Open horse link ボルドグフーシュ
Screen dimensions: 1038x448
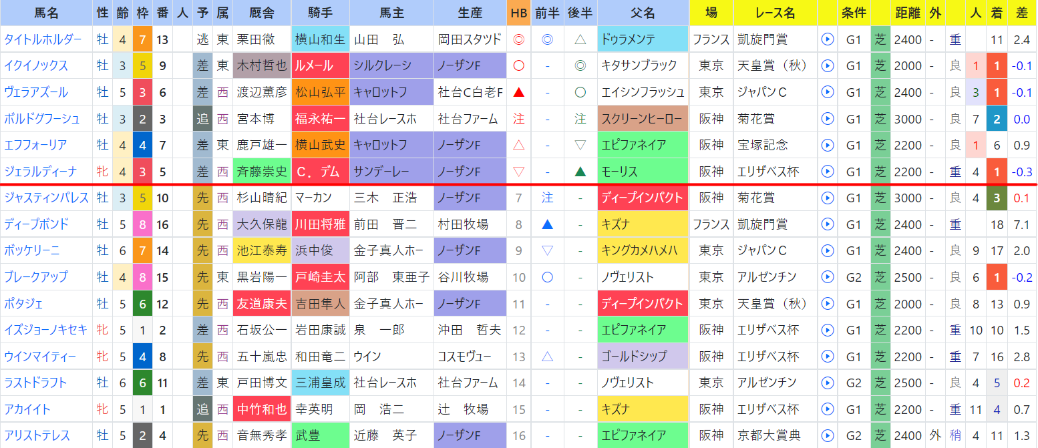pos(42,119)
